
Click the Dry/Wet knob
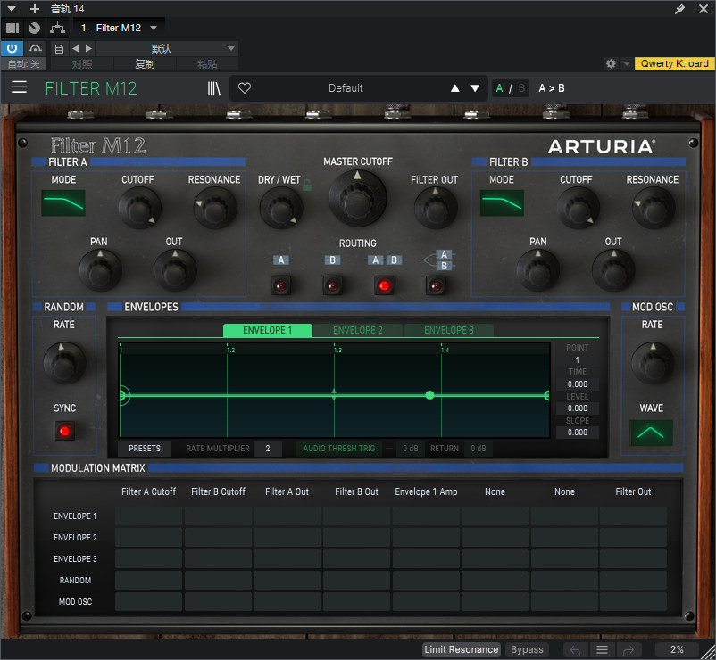tap(280, 208)
